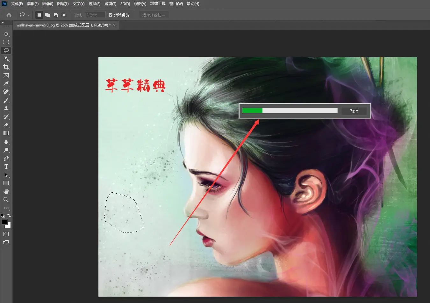The height and width of the screenshot is (303, 430).
Task: Open the 图像(I) menu
Action: tap(48, 4)
